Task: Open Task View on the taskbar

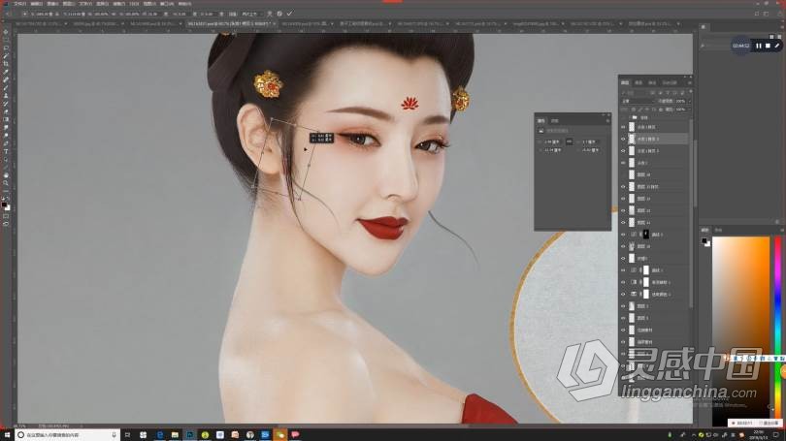Action: (127, 435)
